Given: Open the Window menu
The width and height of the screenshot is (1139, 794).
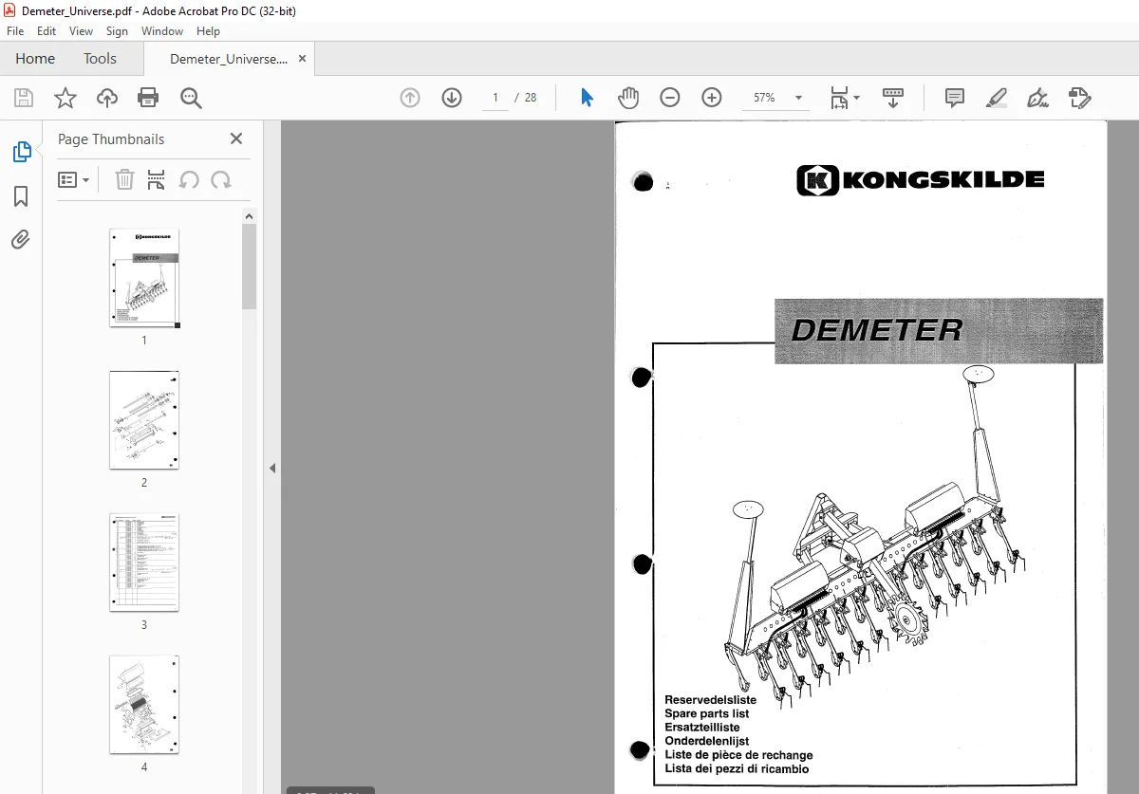Looking at the screenshot, I should [x=162, y=31].
